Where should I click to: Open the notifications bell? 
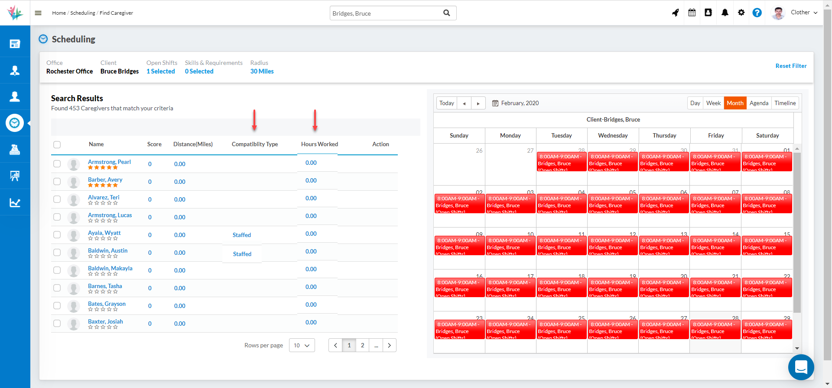[725, 13]
